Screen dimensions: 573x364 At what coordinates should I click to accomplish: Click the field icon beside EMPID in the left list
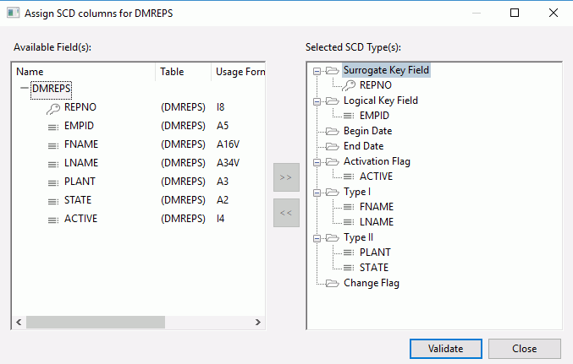53,127
